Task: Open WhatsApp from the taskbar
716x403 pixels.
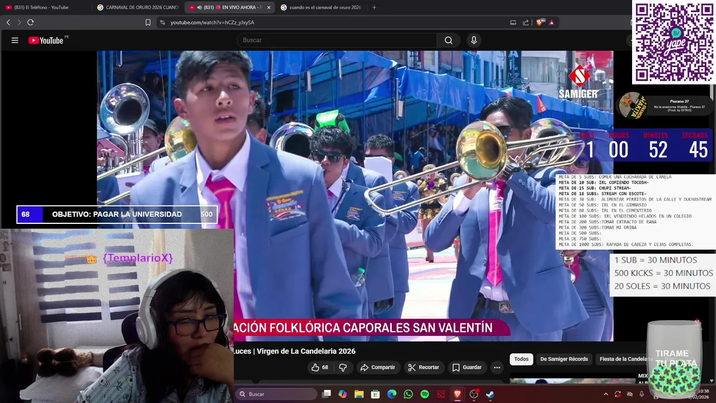Action: coord(408,394)
